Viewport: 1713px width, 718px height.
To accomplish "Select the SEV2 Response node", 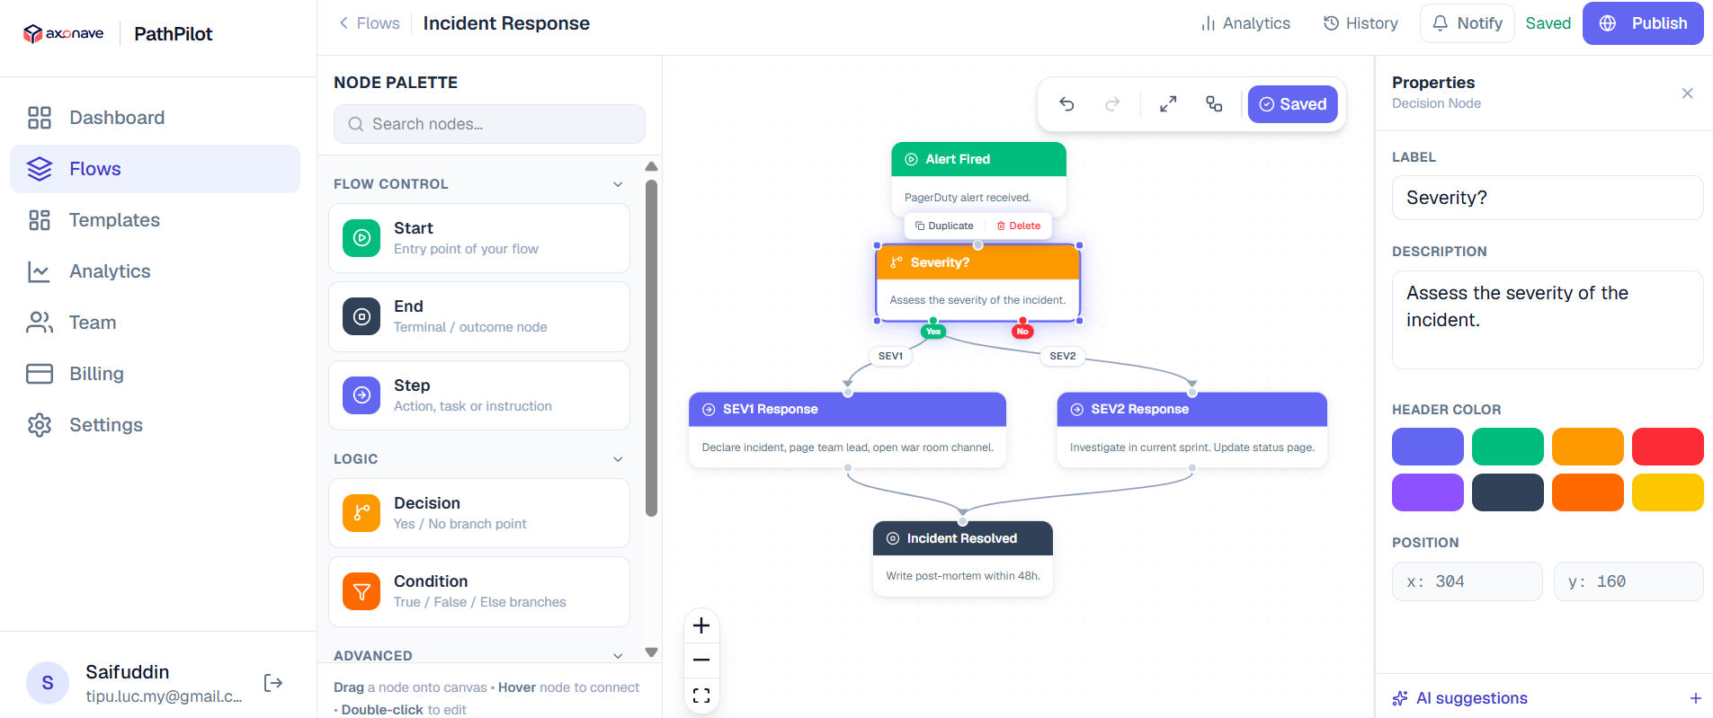I will (x=1192, y=430).
